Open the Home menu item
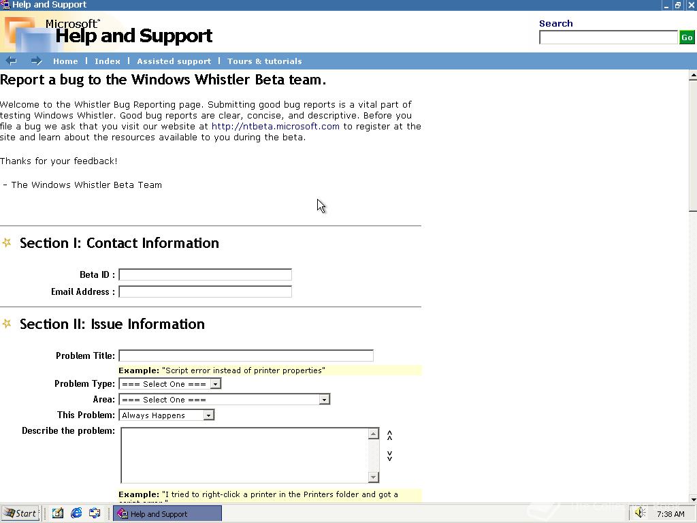Image resolution: width=697 pixels, height=523 pixels. (x=65, y=61)
